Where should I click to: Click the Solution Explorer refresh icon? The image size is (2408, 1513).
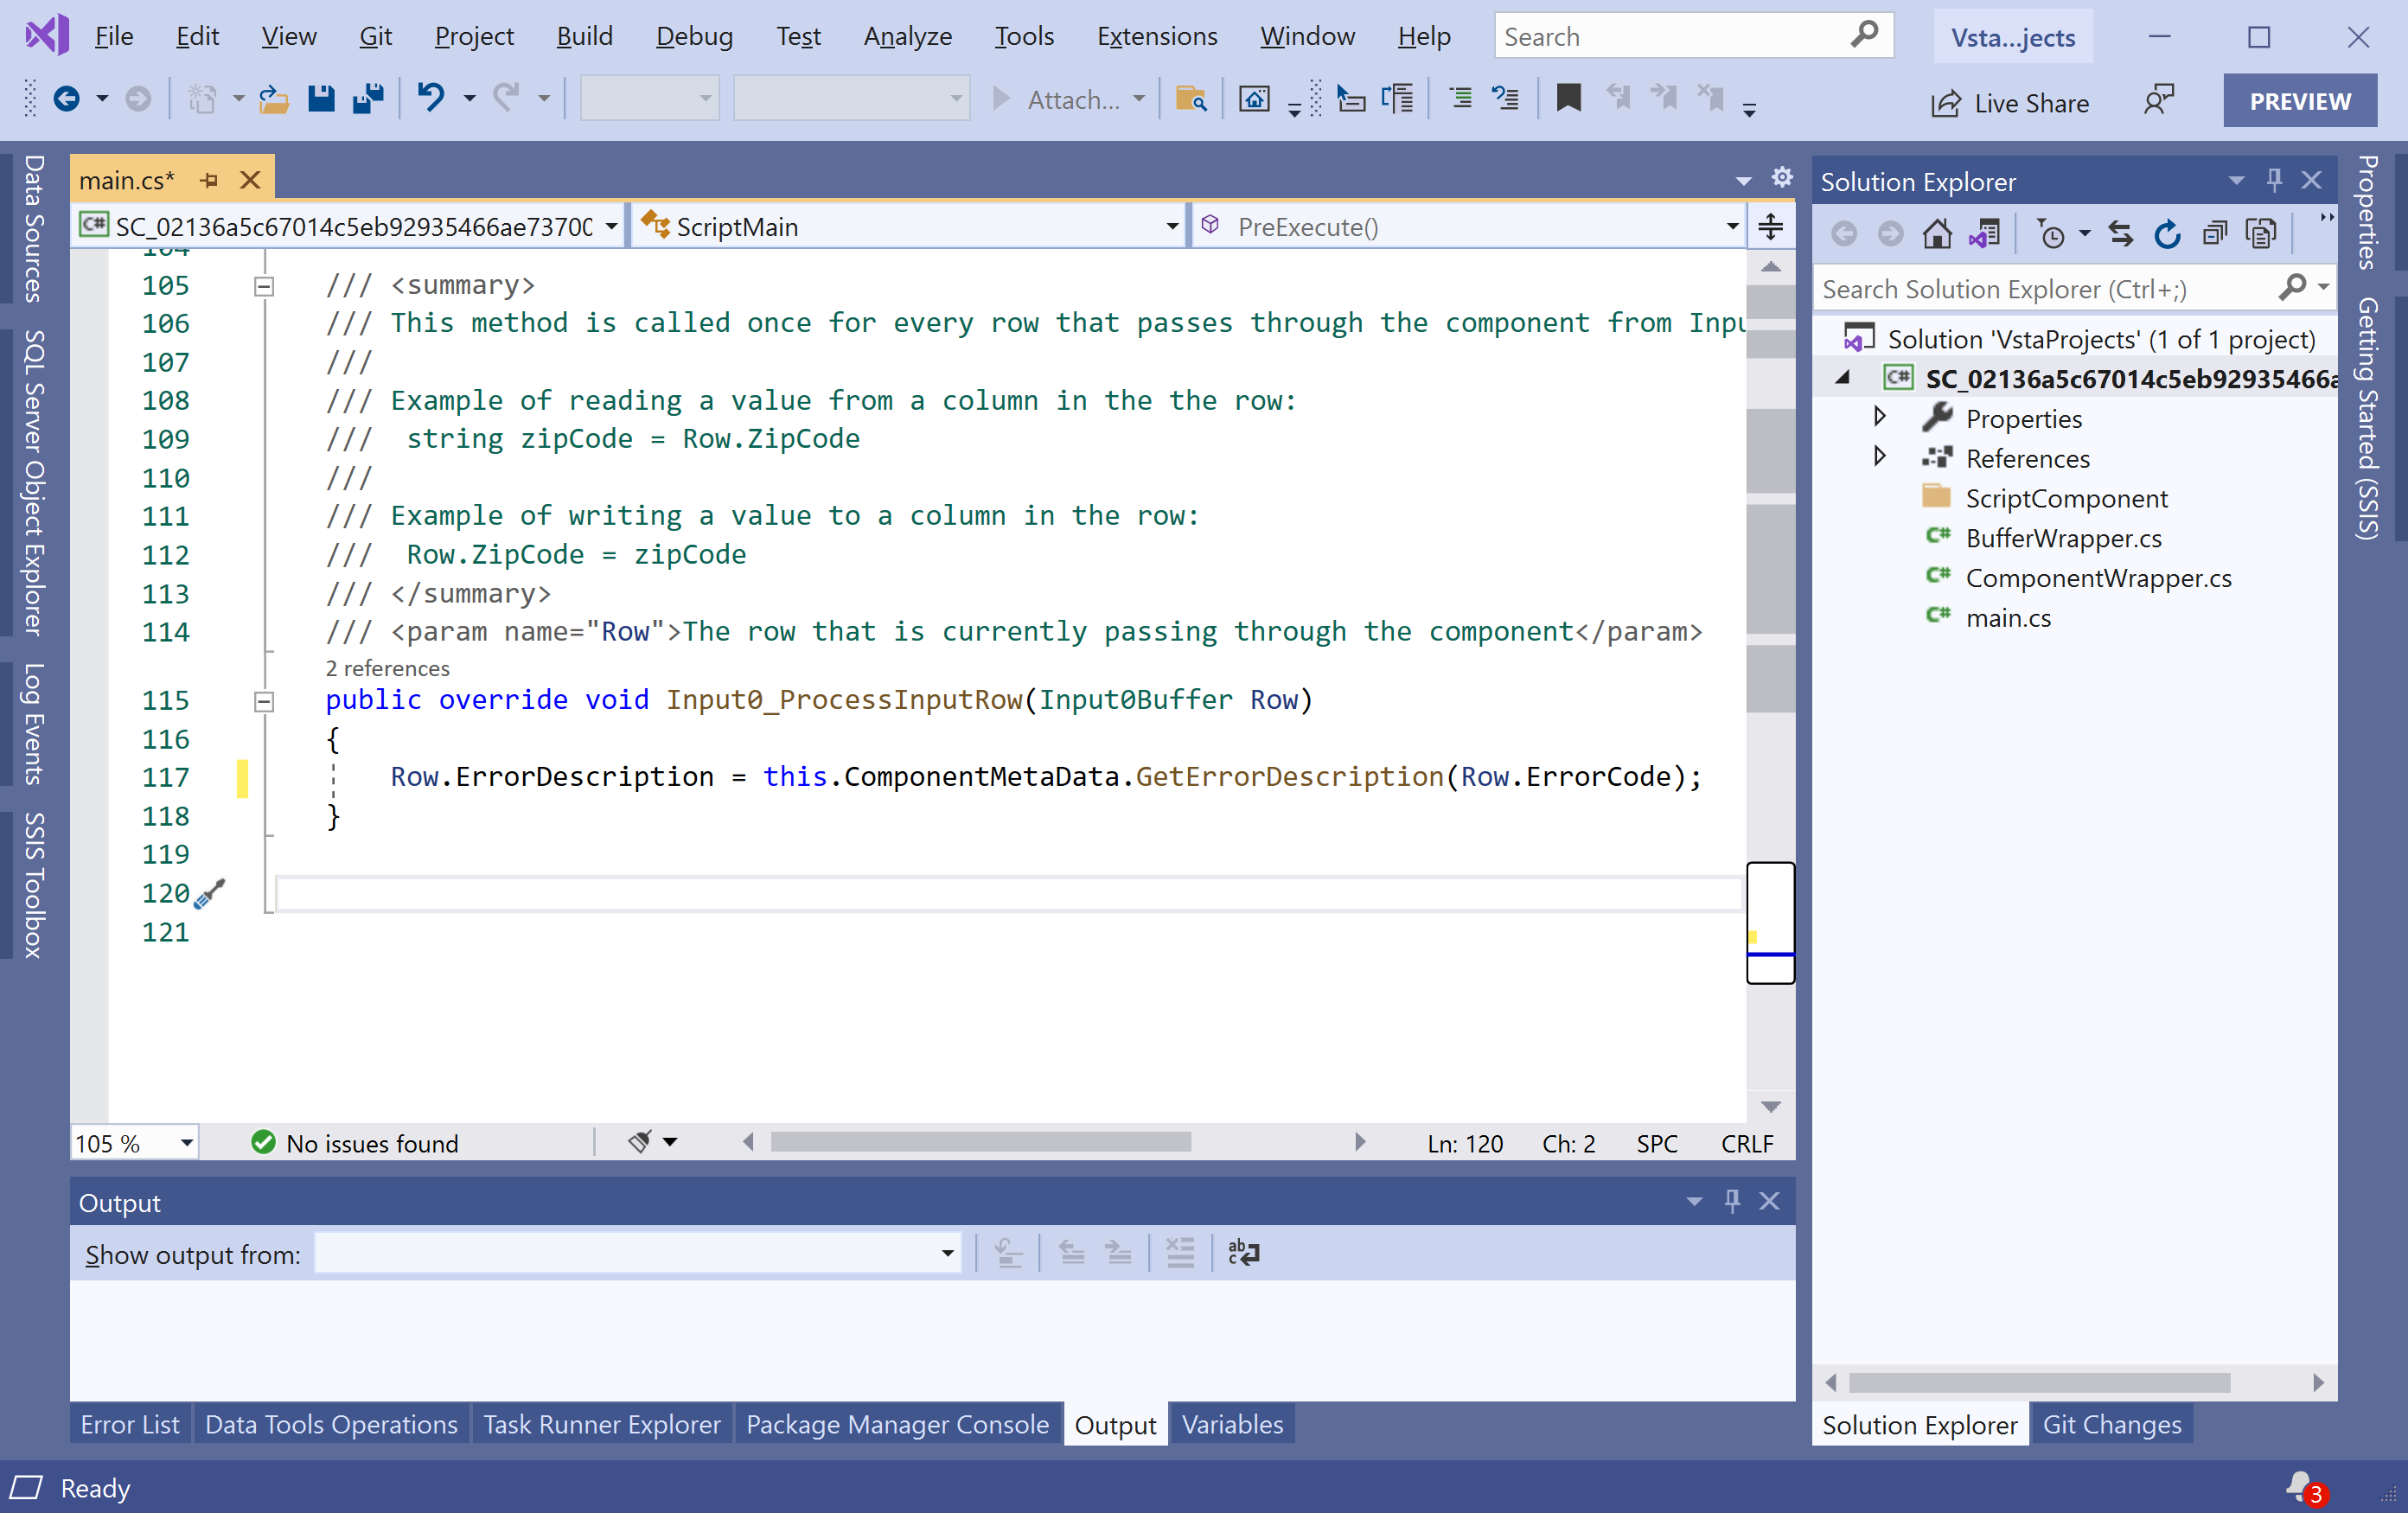point(2167,234)
